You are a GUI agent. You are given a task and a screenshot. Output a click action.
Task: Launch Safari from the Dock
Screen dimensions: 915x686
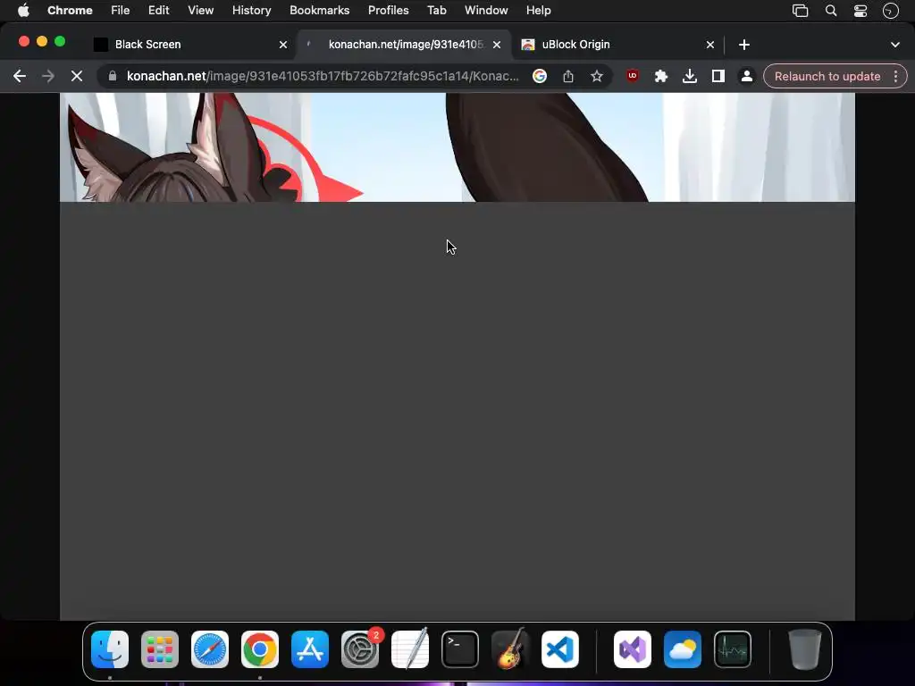point(210,649)
